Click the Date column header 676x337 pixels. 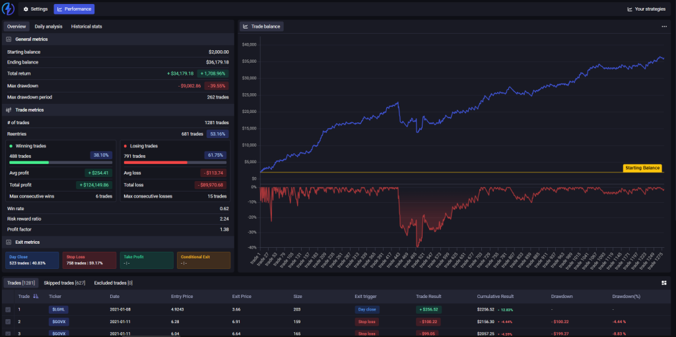[x=115, y=297]
